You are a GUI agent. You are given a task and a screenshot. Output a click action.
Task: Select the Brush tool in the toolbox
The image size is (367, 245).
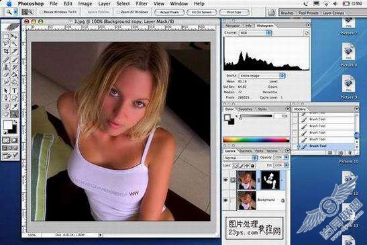14,59
